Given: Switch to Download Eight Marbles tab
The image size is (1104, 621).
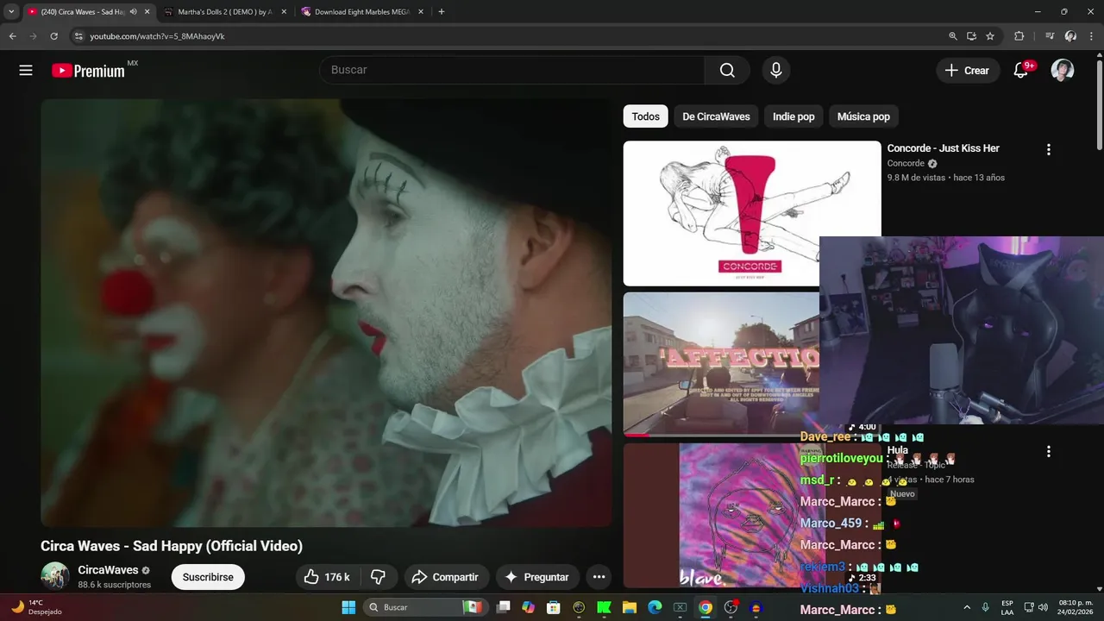Looking at the screenshot, I should (x=361, y=12).
